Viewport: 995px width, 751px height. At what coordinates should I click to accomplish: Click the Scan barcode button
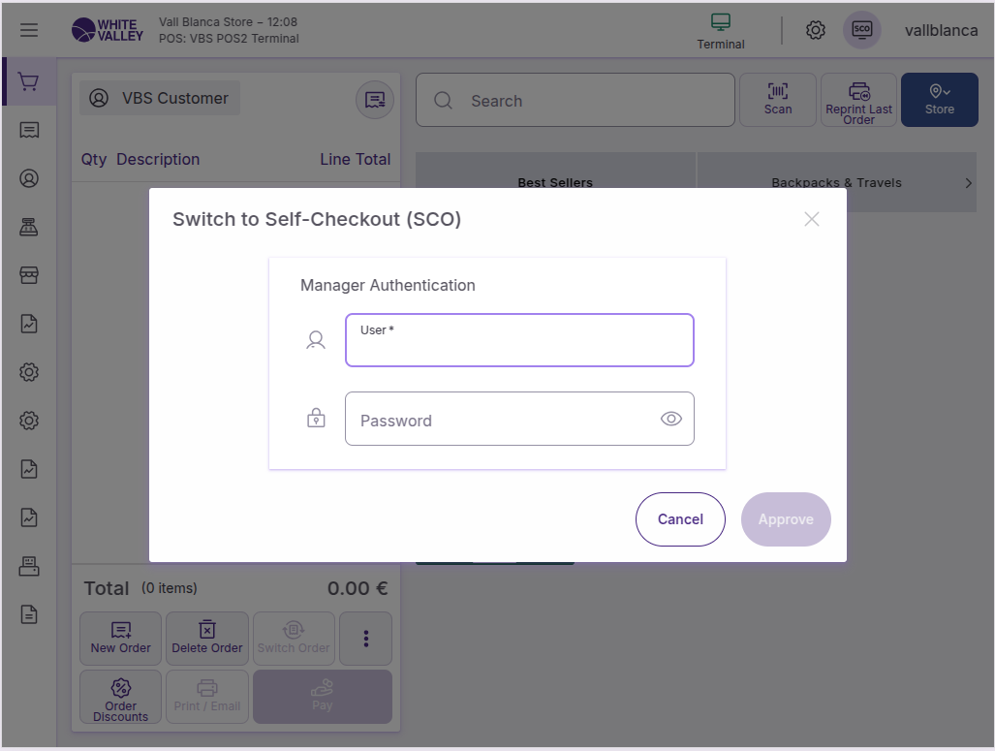click(x=777, y=100)
